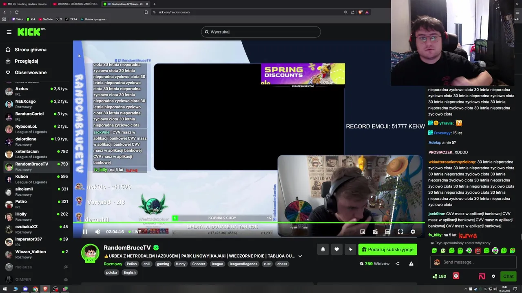The image size is (522, 293).
Task: Open Patiro channel
Action: pyautogui.click(x=36, y=204)
